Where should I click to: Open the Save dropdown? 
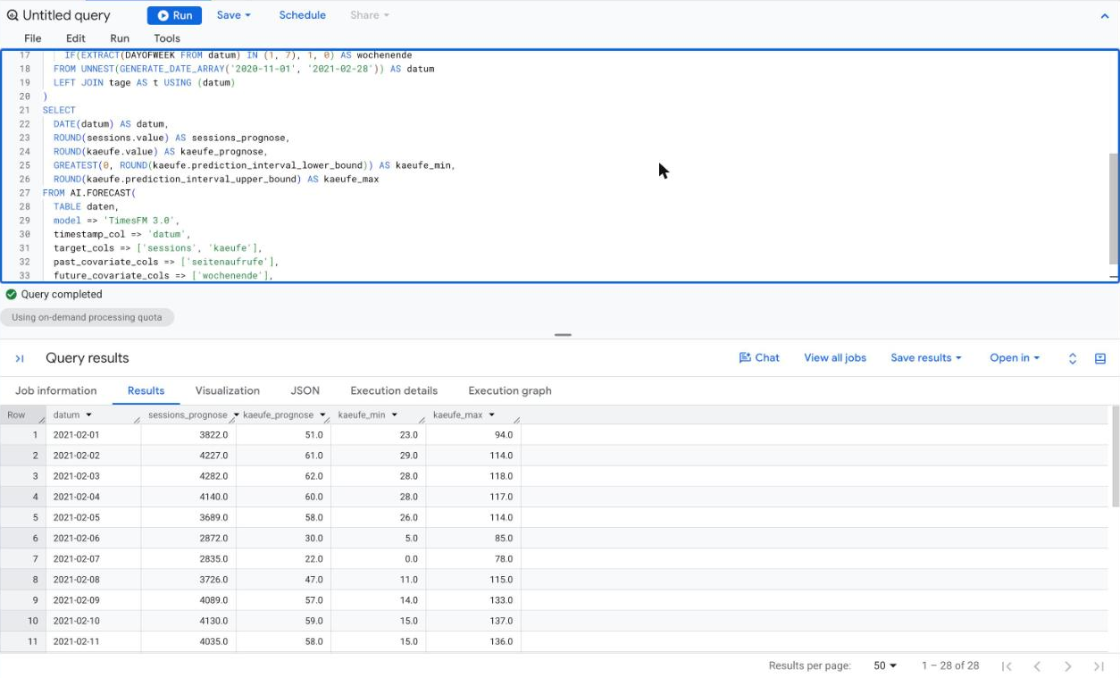pyautogui.click(x=233, y=15)
